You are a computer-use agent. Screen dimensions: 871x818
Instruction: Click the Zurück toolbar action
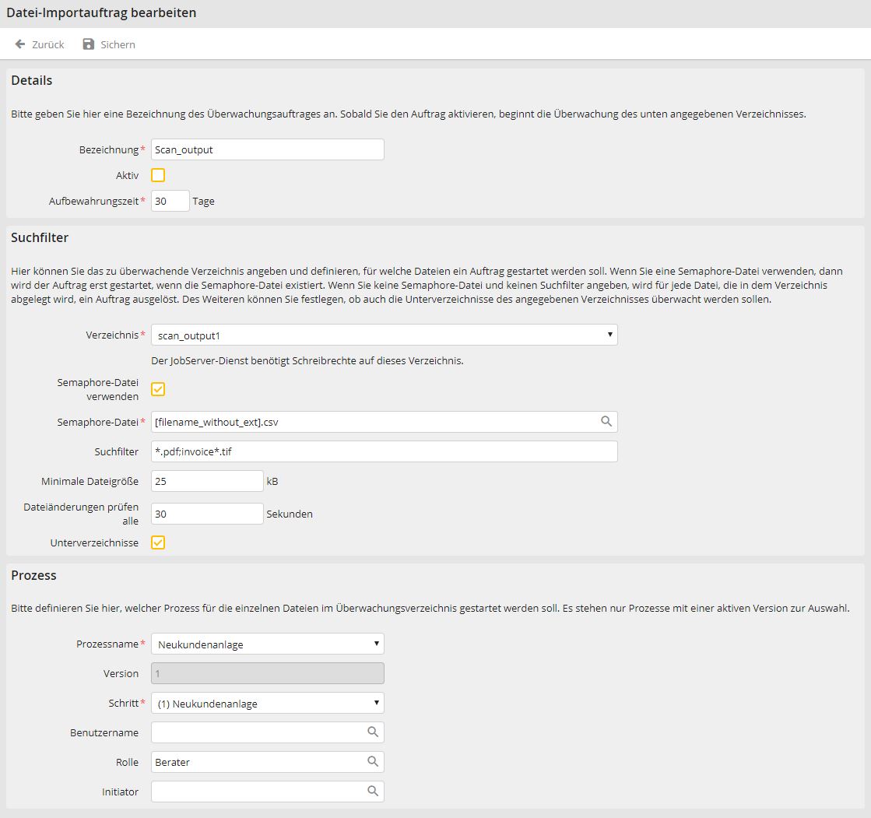pos(44,44)
